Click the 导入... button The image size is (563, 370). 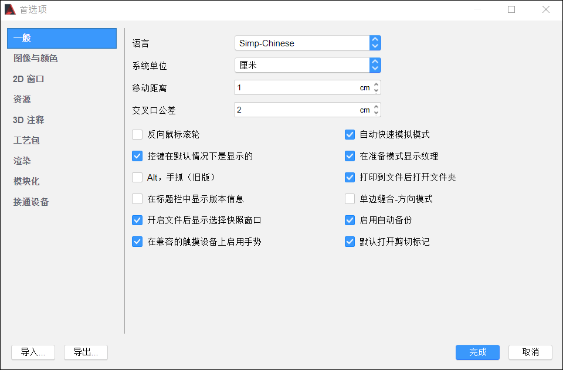click(33, 352)
